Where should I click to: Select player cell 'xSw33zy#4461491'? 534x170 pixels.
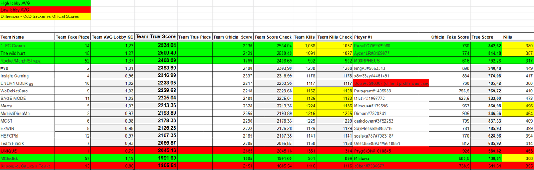point(391,76)
